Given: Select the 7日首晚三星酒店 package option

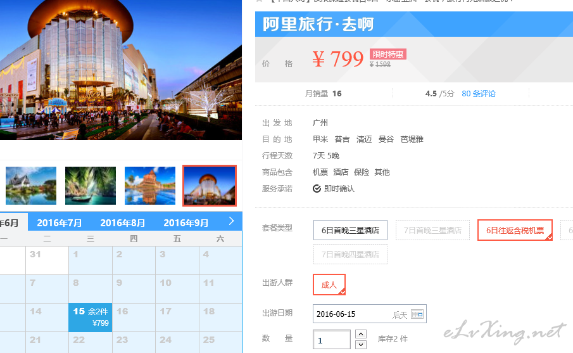Looking at the screenshot, I should (432, 230).
